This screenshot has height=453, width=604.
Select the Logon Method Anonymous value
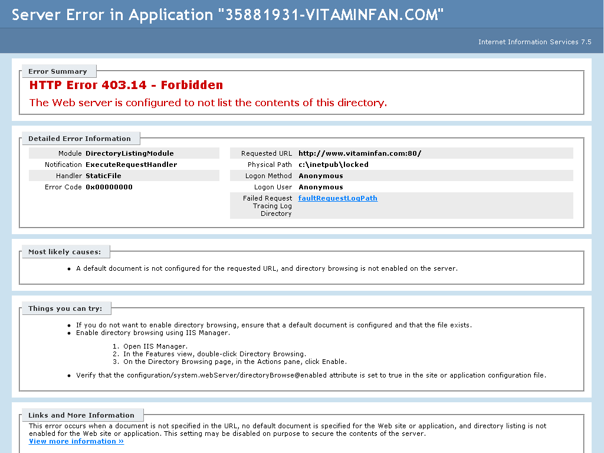(321, 176)
